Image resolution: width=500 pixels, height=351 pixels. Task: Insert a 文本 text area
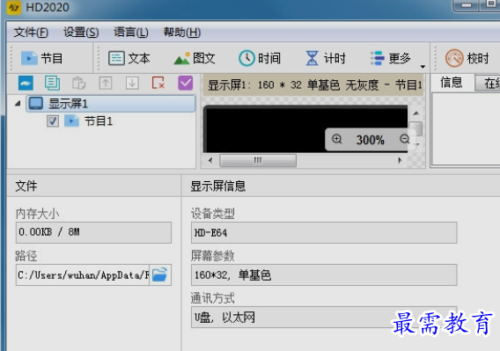point(129,58)
